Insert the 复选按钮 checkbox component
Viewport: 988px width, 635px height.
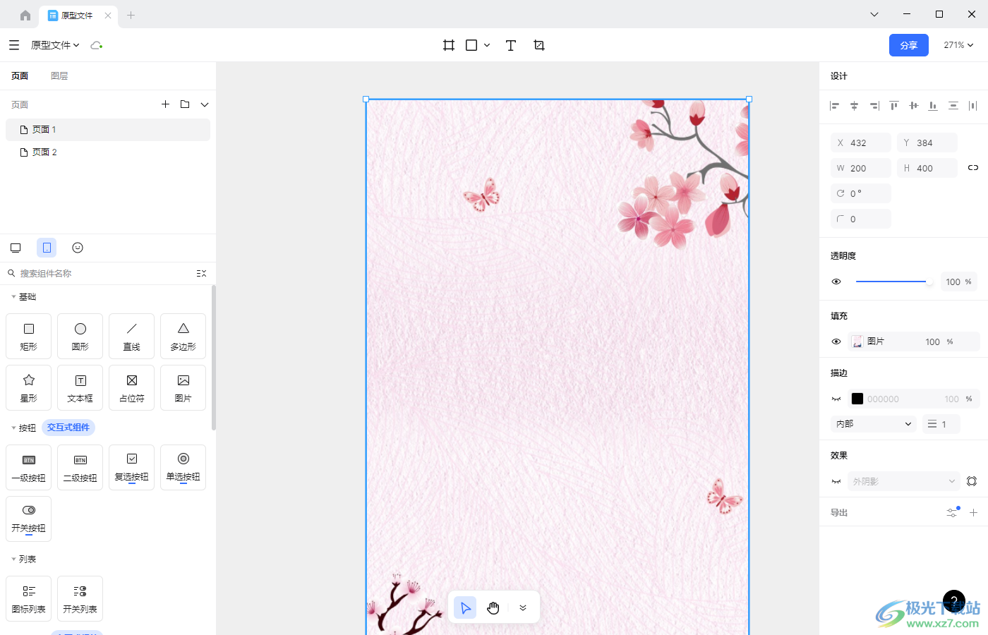[x=132, y=467]
